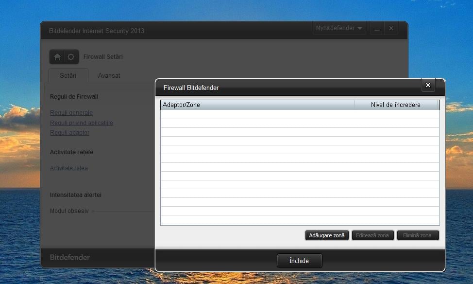Screen dimensions: 473x284
Task: Open the MyBitdefender dropdown menu
Action: click(339, 28)
